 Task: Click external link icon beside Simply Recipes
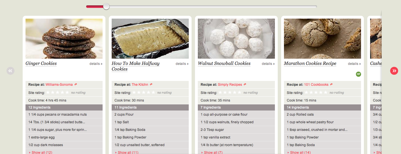tap(245, 84)
